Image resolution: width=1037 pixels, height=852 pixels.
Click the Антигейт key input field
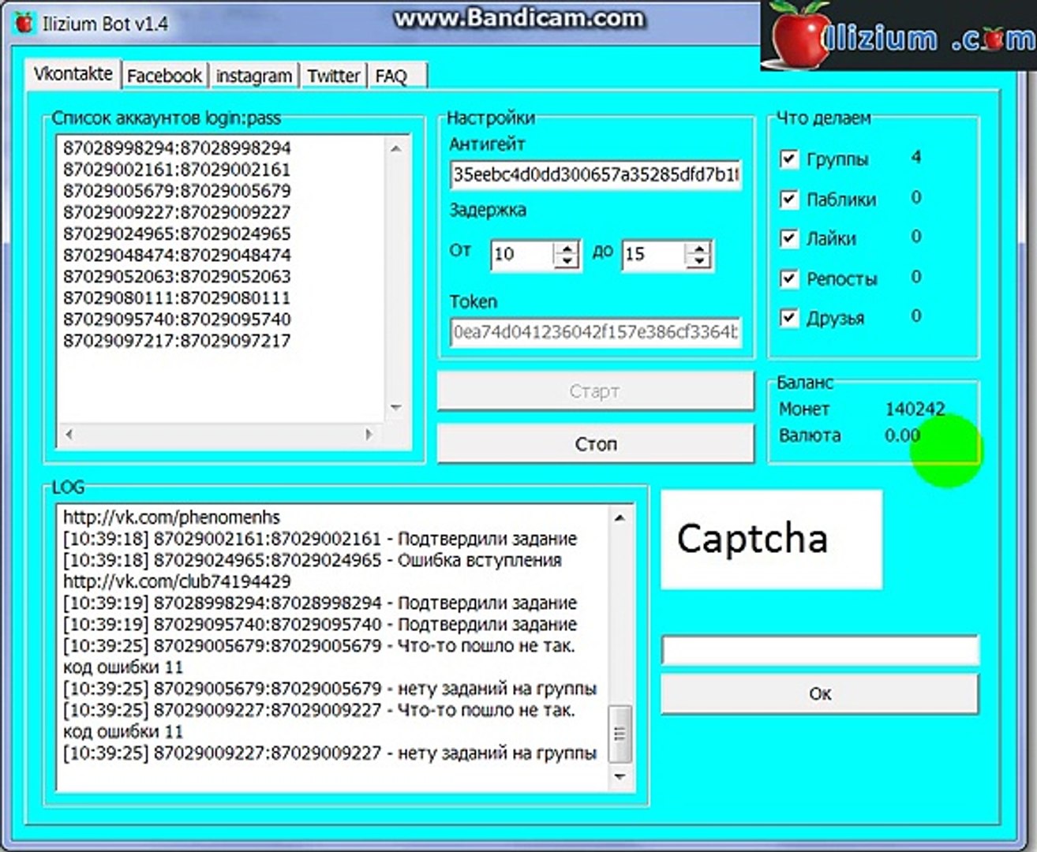click(x=595, y=174)
